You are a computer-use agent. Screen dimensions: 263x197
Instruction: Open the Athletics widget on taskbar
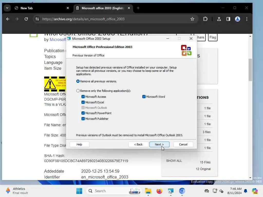click(17, 191)
